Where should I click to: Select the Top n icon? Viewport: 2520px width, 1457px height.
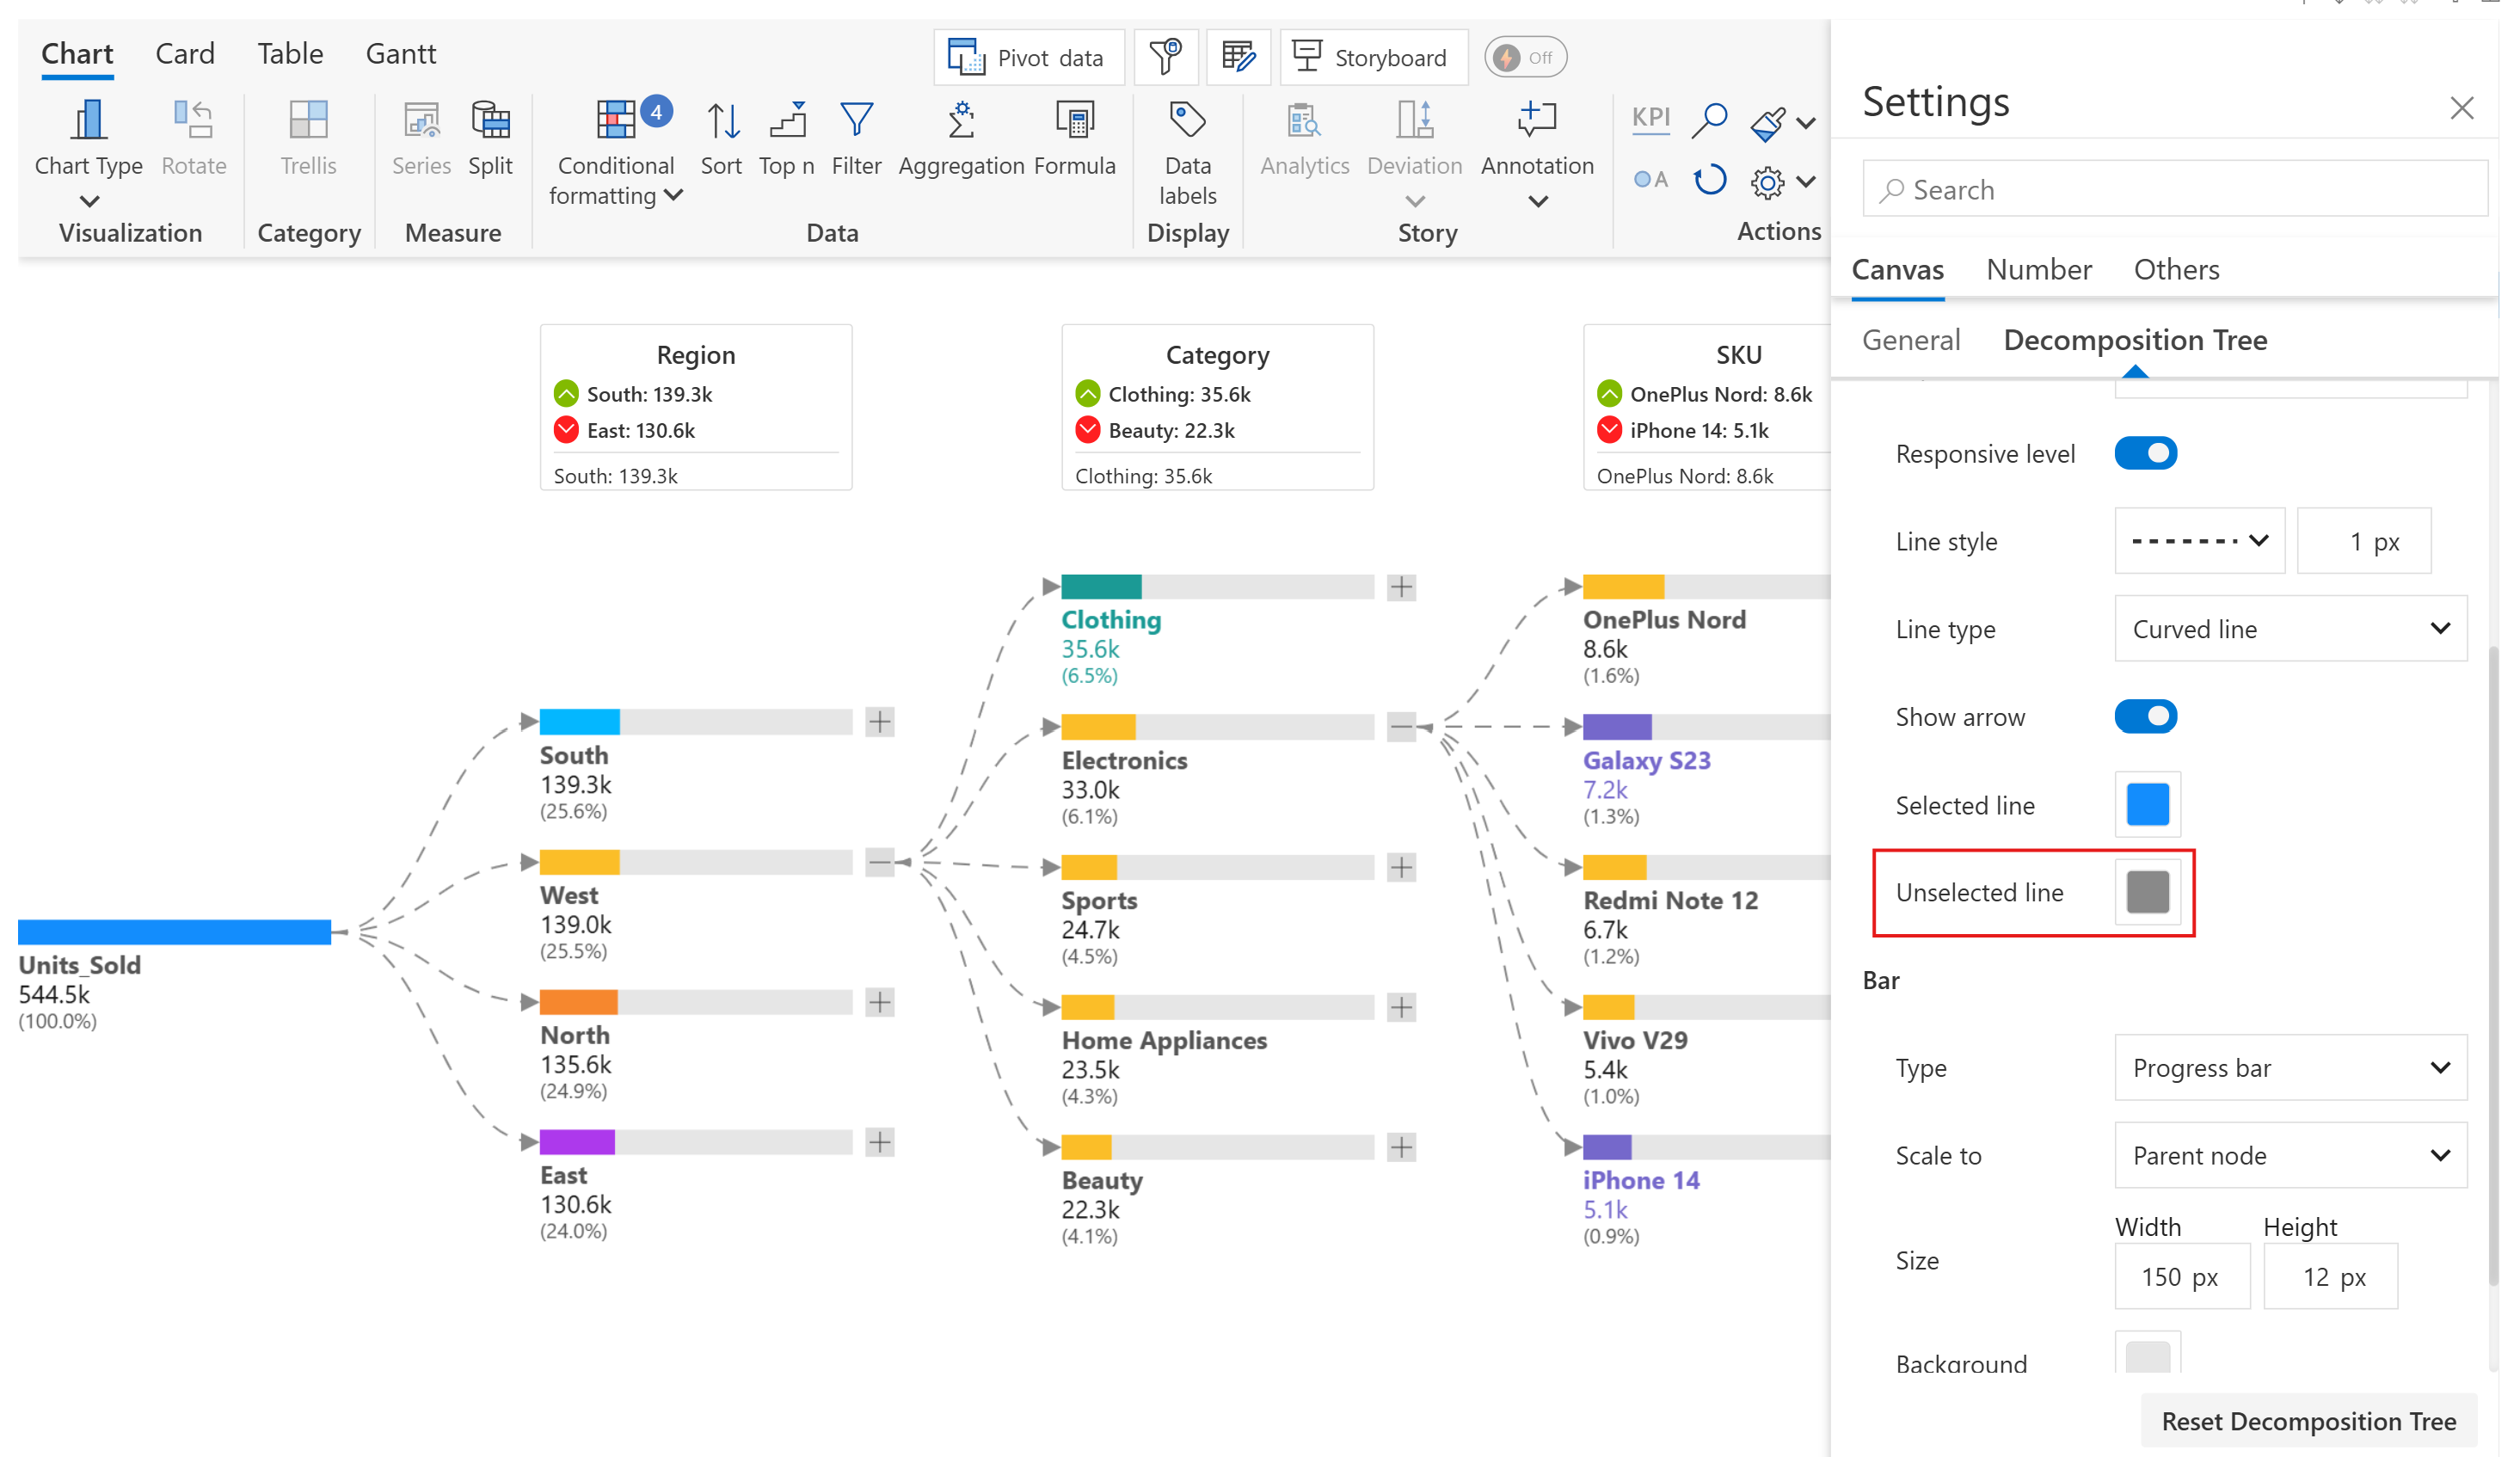tap(787, 121)
